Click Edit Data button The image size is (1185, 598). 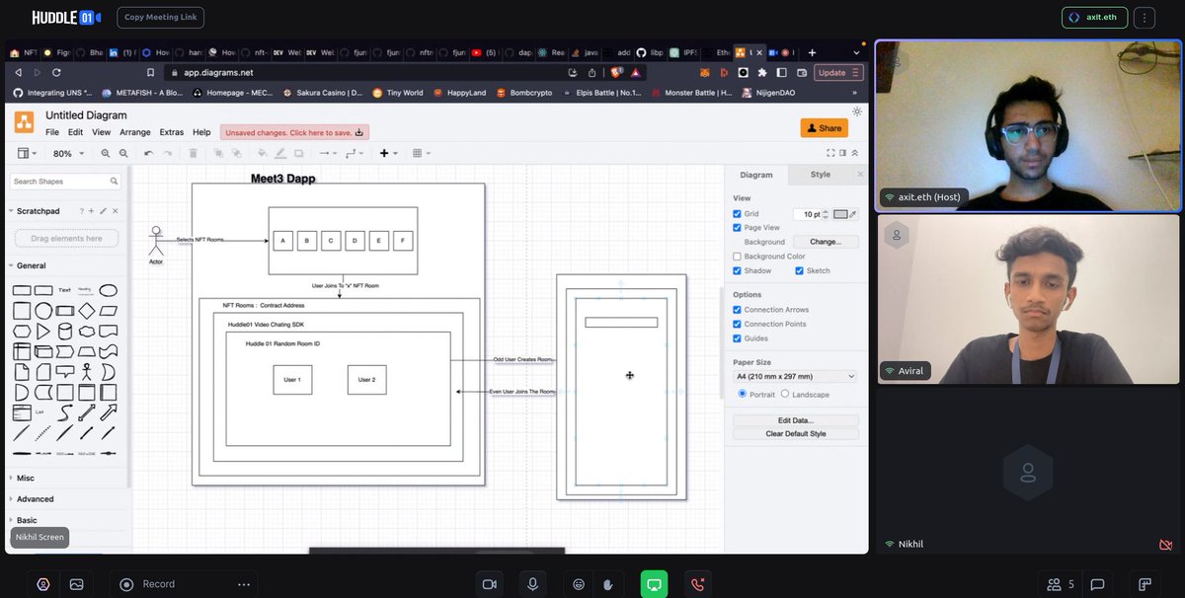[796, 420]
